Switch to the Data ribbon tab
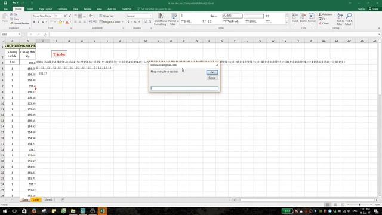 (76, 9)
